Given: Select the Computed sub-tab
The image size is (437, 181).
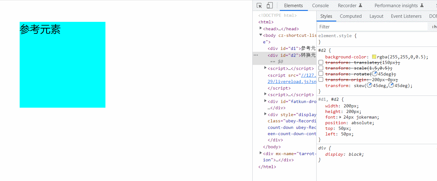Looking at the screenshot, I should (351, 16).
